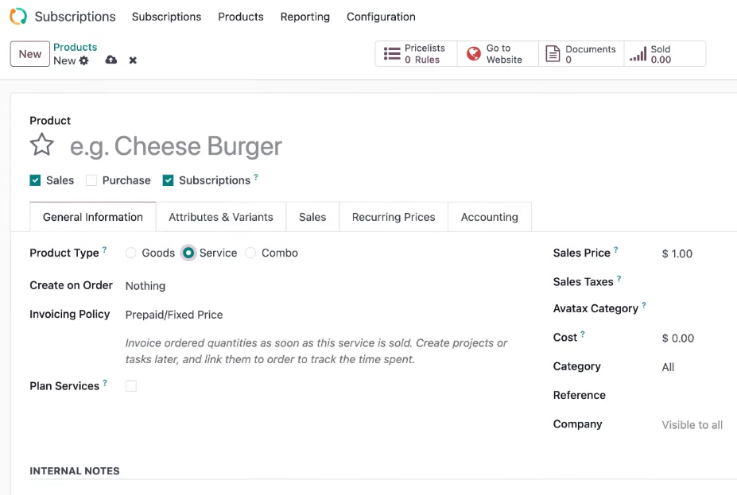Screen dimensions: 737x495
Task: Mark product as favorite with star icon
Action: point(42,145)
